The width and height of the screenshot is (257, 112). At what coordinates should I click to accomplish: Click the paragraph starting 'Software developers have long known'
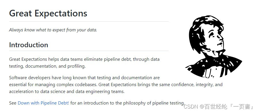[x=116, y=84]
